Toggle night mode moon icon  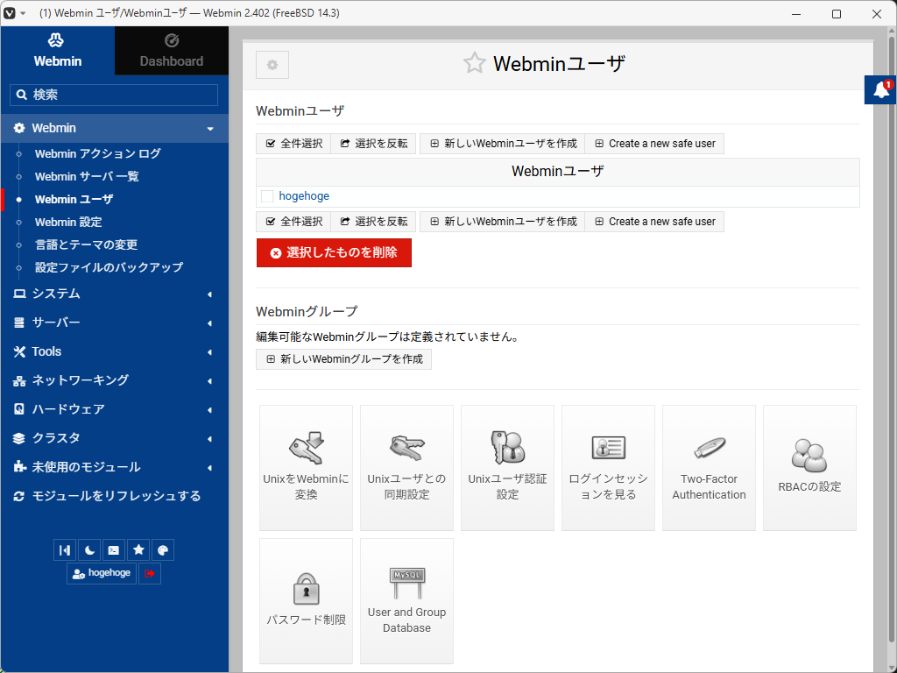pos(89,550)
